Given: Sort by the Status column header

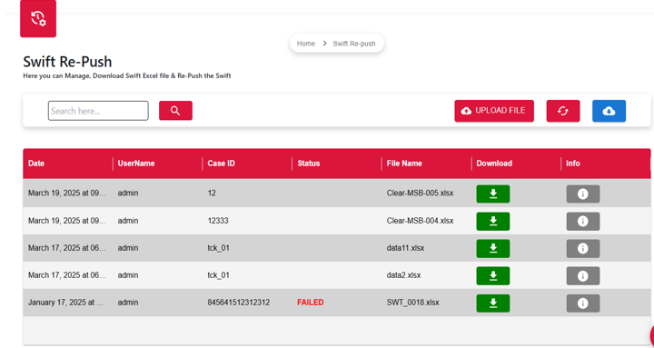Looking at the screenshot, I should coord(309,164).
